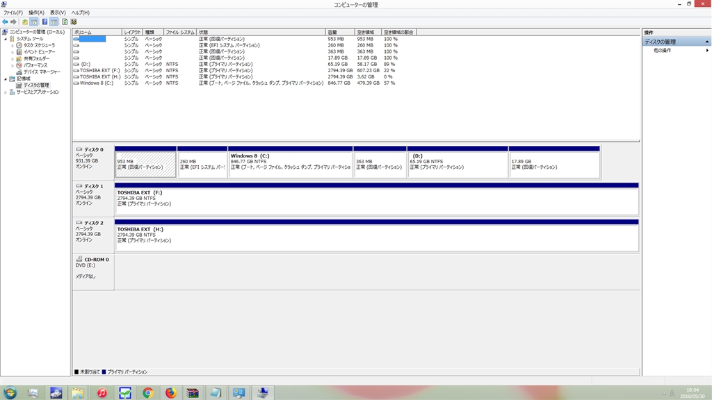Open File Explorer from the taskbar
Screen dimensions: 712x400
coord(78,393)
